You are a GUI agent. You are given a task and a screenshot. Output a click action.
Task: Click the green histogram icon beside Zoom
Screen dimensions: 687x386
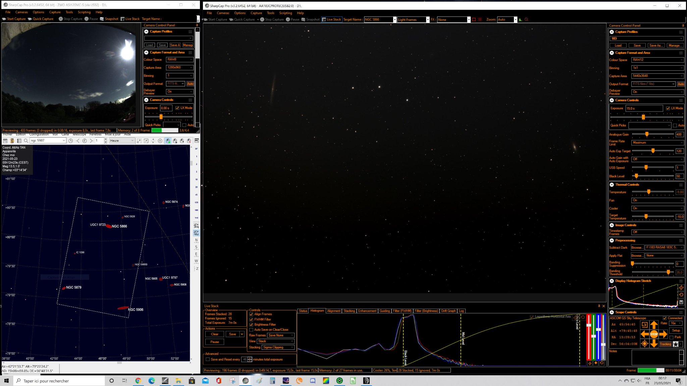[x=520, y=19]
